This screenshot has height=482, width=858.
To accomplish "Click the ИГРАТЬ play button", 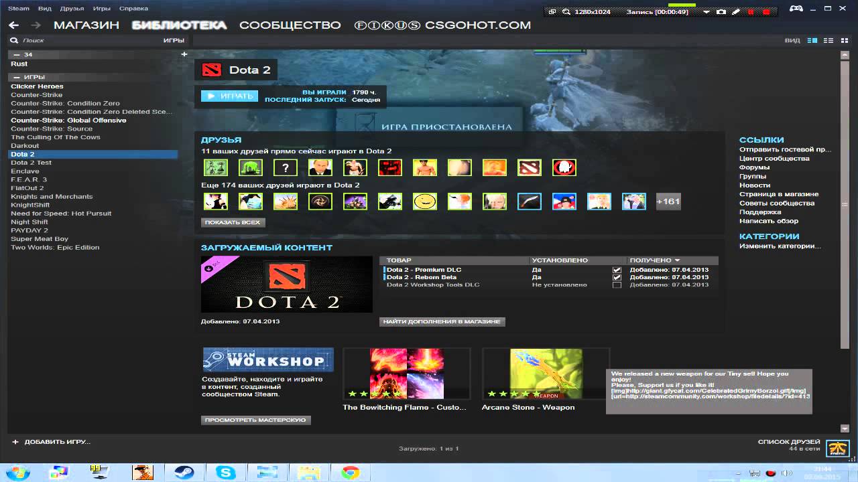I will 229,96.
